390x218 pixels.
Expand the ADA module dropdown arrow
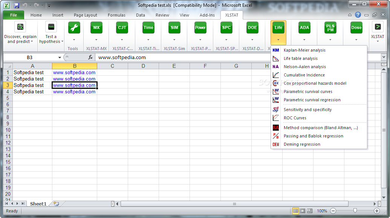click(x=304, y=40)
